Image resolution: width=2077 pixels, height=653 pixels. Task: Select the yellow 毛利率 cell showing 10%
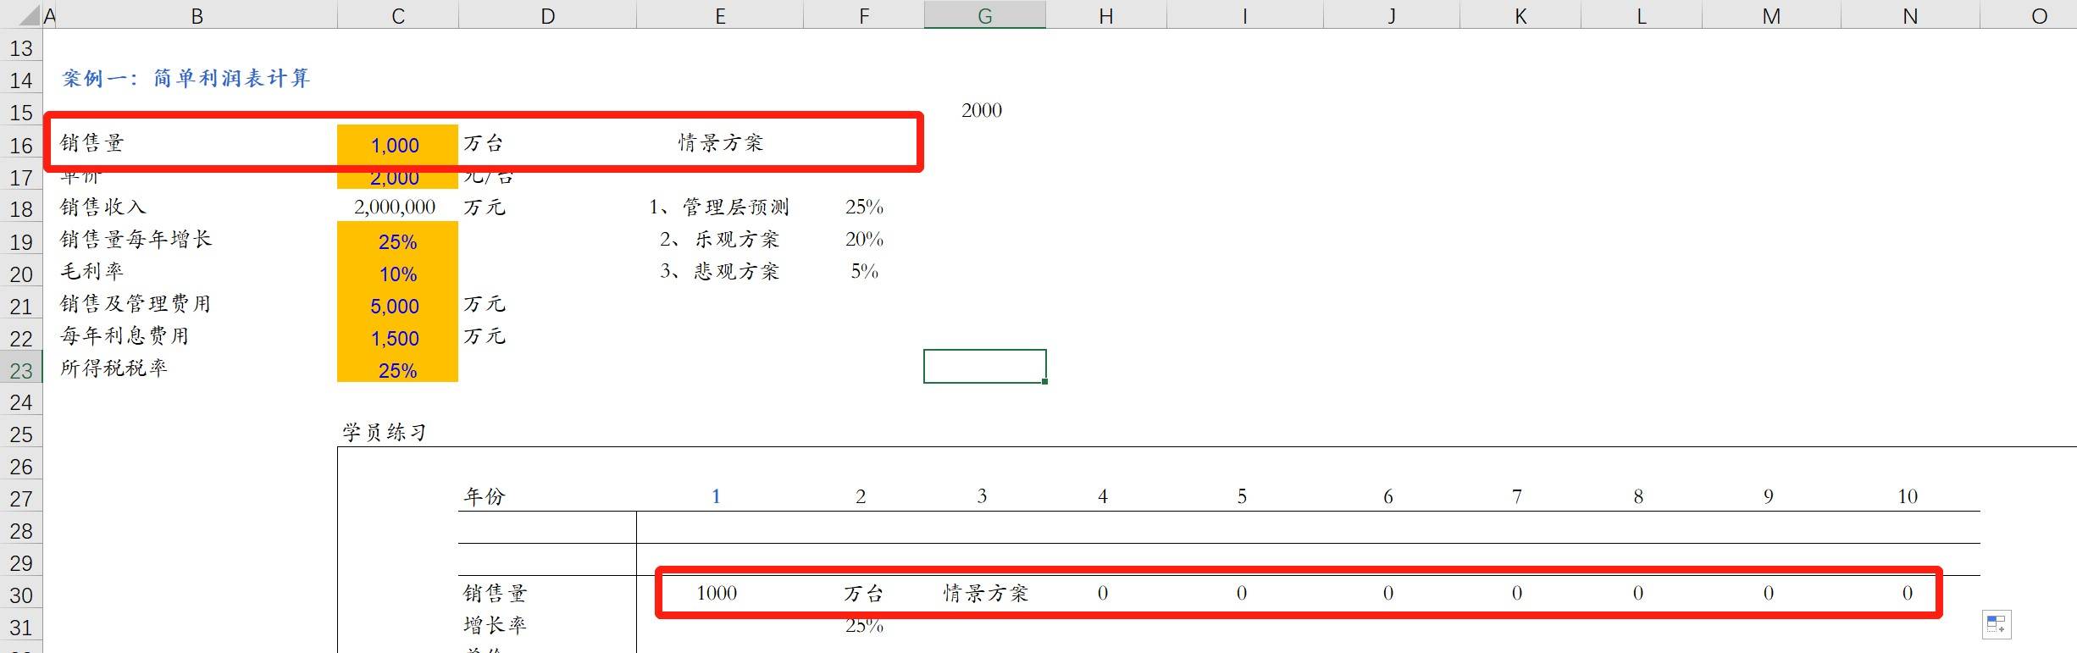click(x=397, y=274)
